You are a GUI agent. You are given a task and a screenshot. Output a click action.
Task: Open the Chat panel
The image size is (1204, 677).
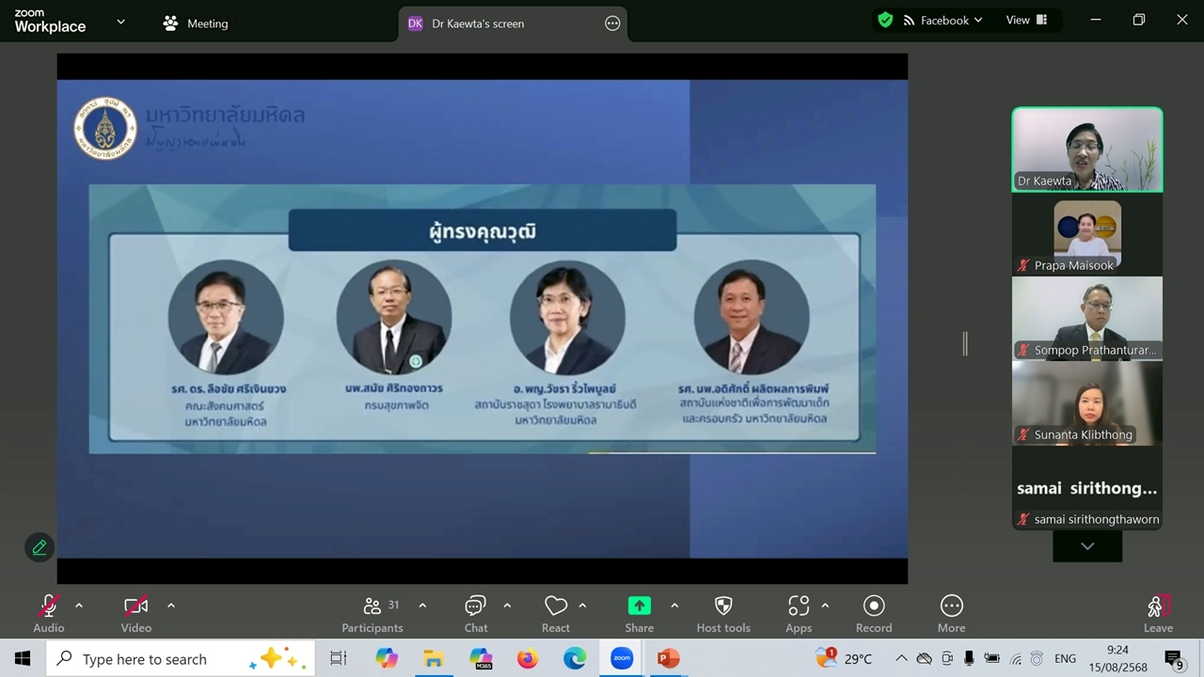pos(476,613)
